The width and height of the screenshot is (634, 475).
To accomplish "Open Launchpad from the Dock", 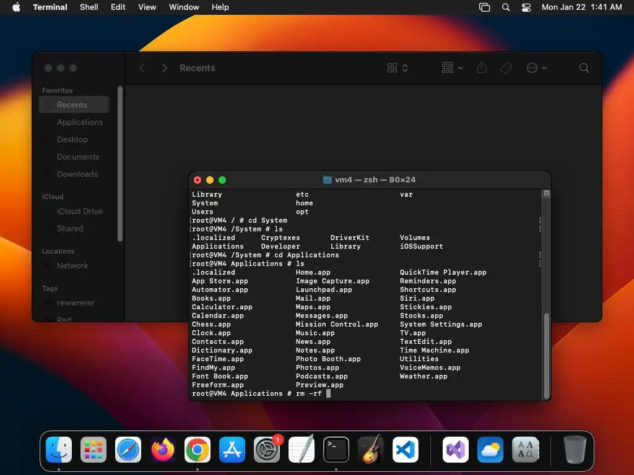I will click(x=93, y=450).
